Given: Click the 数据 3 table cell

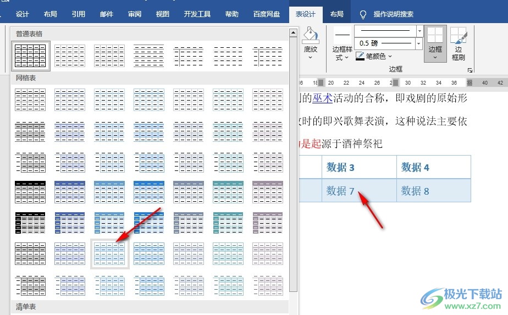Looking at the screenshot, I should click(x=359, y=167).
